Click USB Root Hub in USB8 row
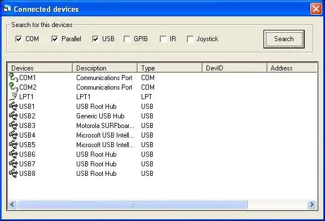 tap(96, 174)
